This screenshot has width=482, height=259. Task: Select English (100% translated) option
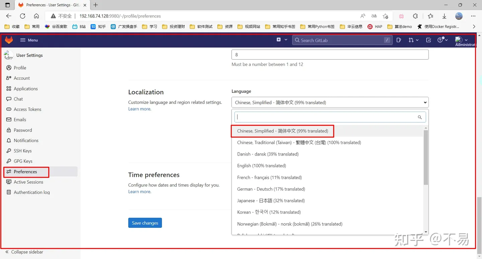(x=327, y=166)
